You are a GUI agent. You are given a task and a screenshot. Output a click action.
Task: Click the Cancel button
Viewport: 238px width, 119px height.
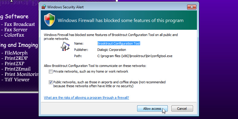pos(182,109)
